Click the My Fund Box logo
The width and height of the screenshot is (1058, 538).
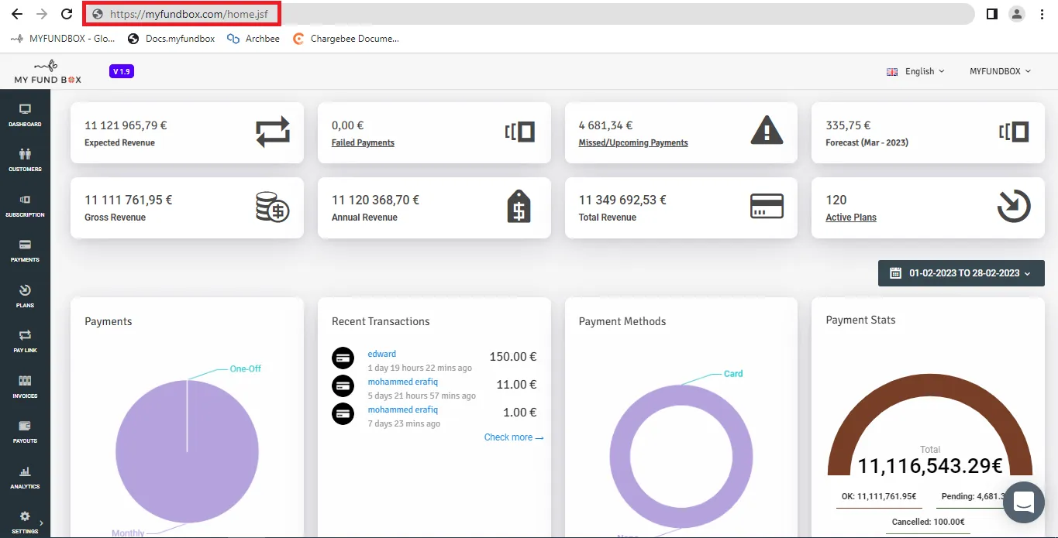pyautogui.click(x=47, y=72)
